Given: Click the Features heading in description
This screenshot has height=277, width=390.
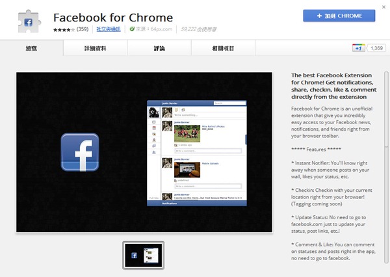Looking at the screenshot, I should point(316,150).
